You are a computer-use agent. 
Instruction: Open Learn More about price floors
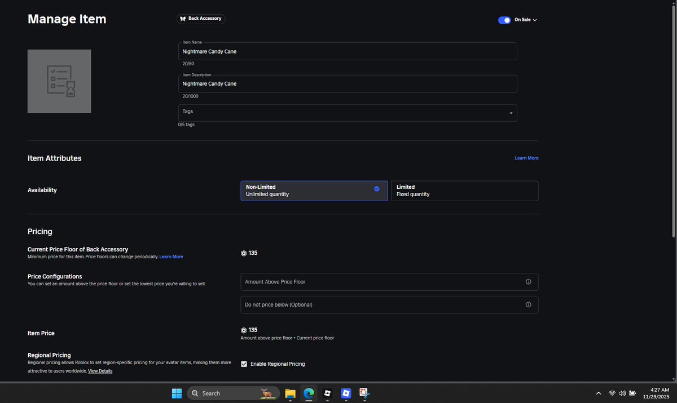(x=171, y=257)
